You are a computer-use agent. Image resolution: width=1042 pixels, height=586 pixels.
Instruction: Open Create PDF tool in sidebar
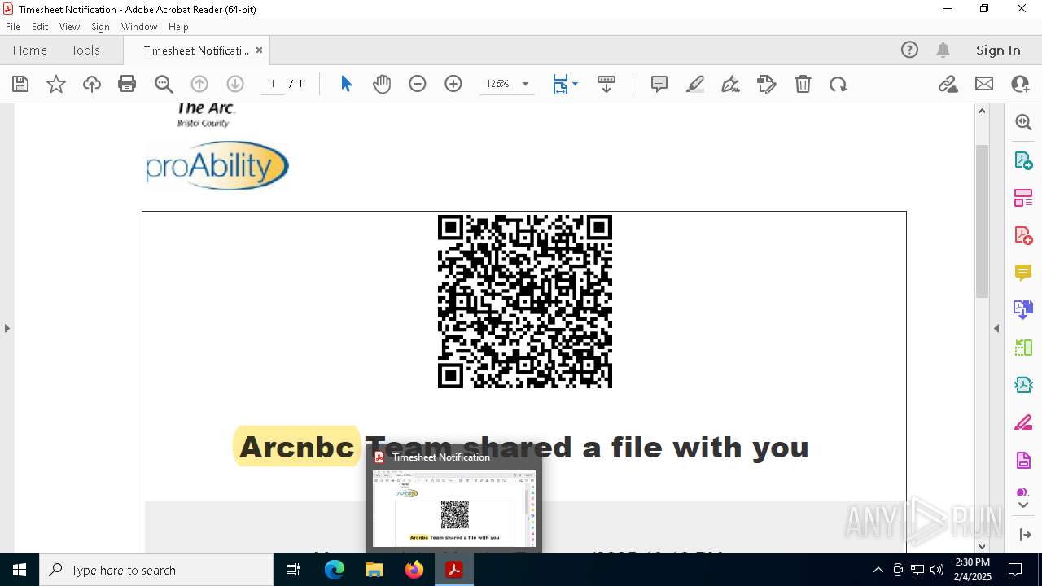(x=1023, y=235)
